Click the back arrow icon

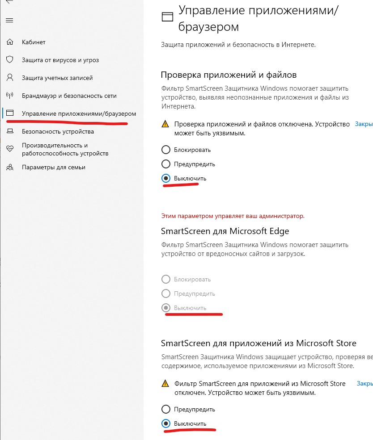pos(8,2)
